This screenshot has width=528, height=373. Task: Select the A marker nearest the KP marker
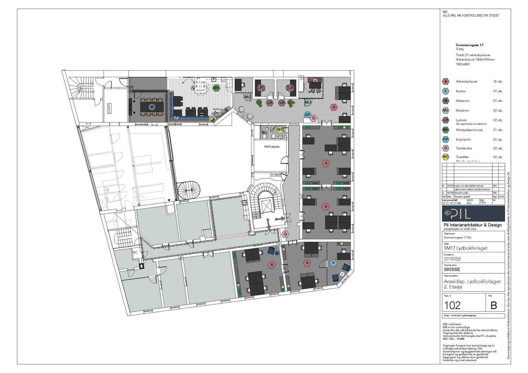[334, 107]
